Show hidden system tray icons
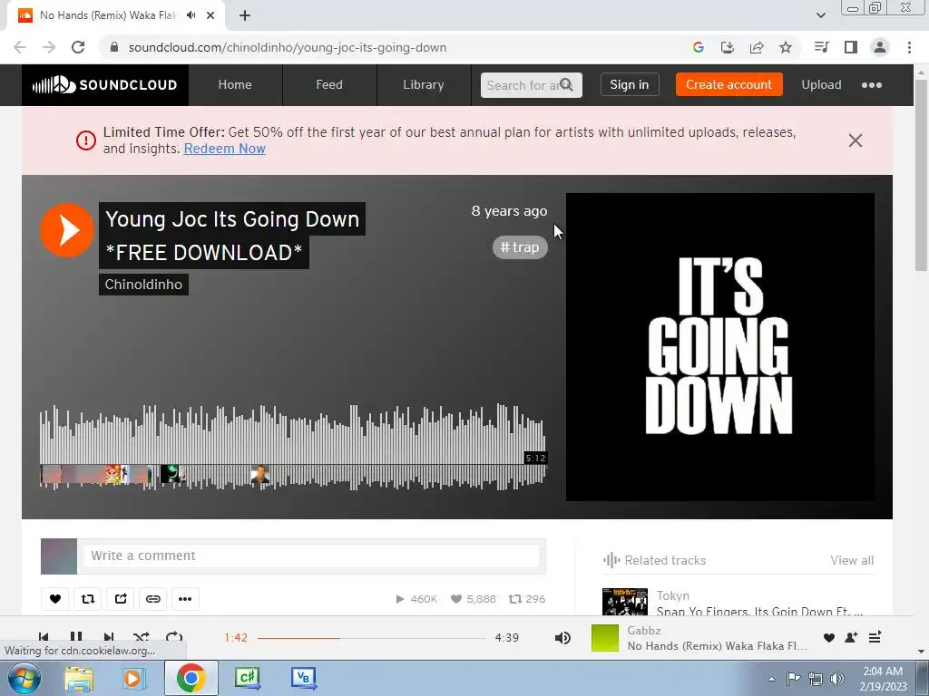 pos(771,679)
